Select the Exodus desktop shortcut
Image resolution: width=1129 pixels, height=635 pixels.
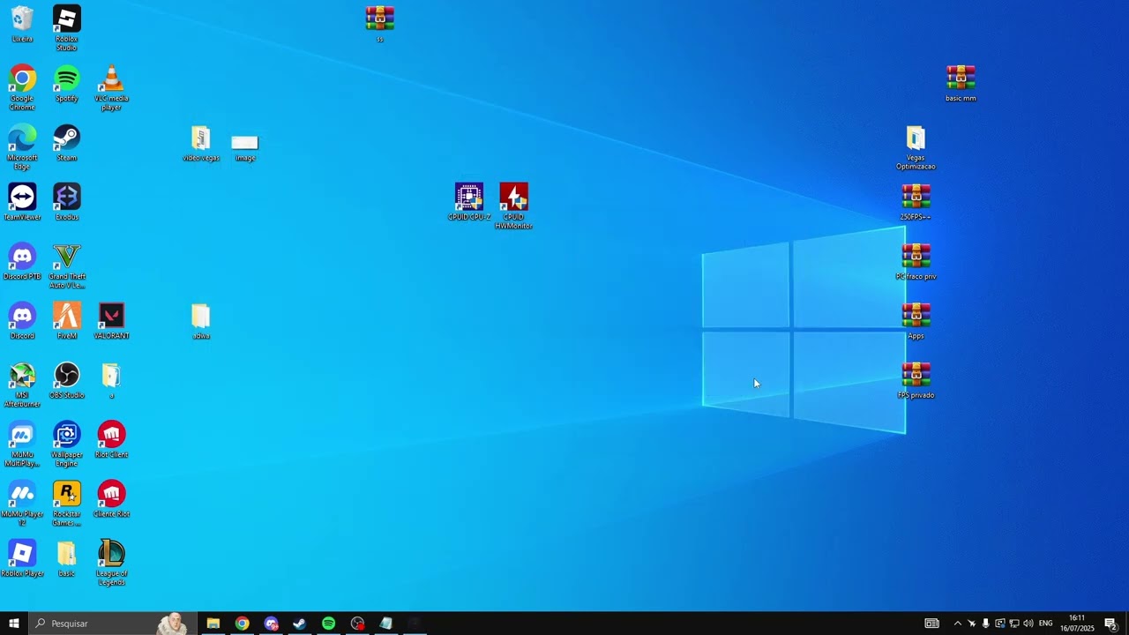pyautogui.click(x=67, y=202)
